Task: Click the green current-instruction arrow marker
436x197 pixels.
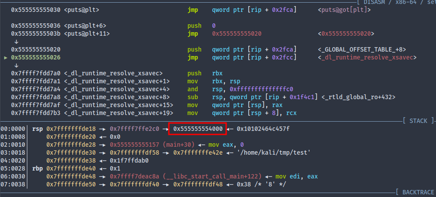Action: coord(5,58)
